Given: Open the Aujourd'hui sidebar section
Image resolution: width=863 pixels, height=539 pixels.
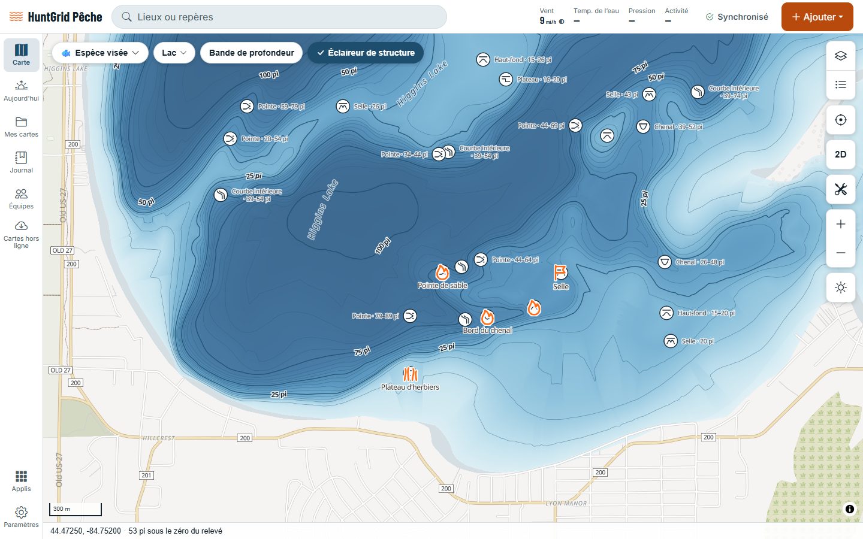Looking at the screenshot, I should click(x=22, y=91).
